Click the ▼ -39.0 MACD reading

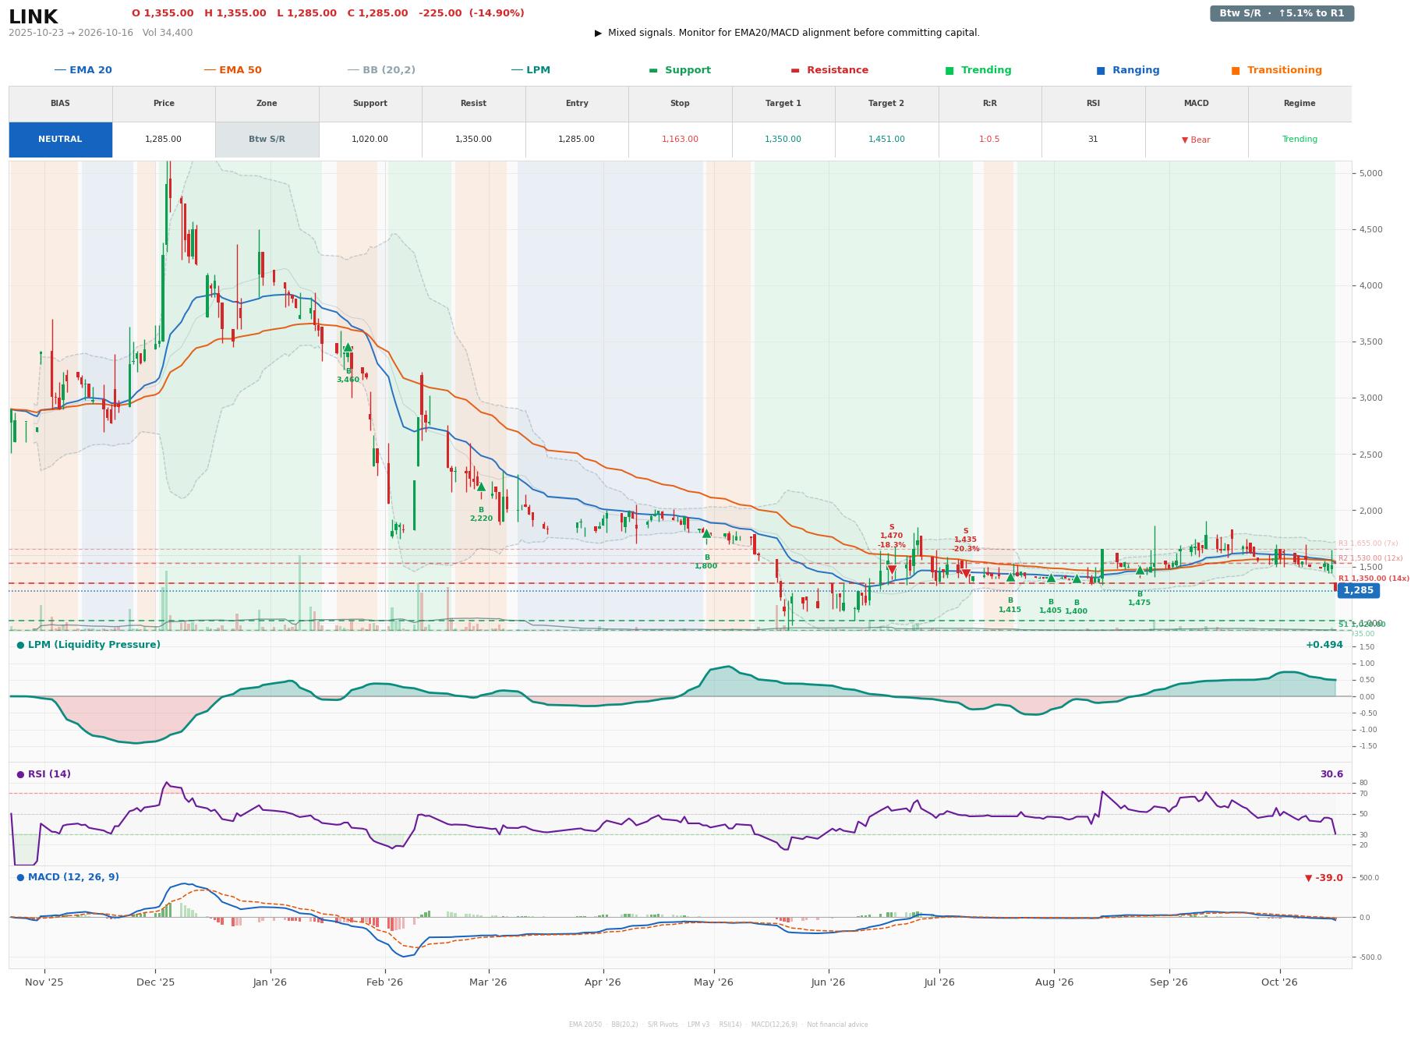(1324, 878)
